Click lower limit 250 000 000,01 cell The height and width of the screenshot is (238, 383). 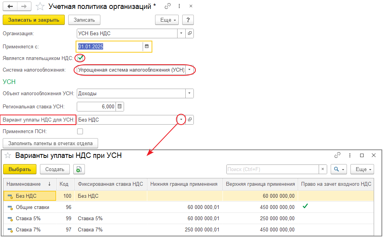(x=185, y=230)
